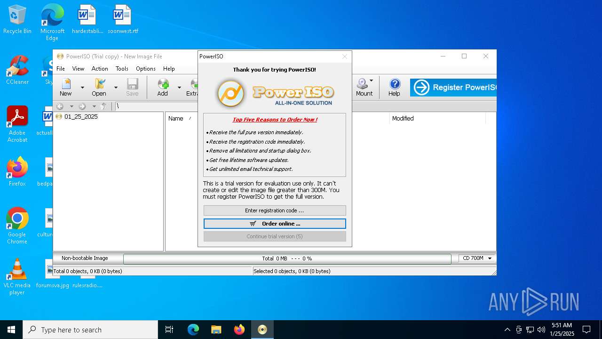This screenshot has width=602, height=339.
Task: Click the Up one level icon
Action: 104,106
